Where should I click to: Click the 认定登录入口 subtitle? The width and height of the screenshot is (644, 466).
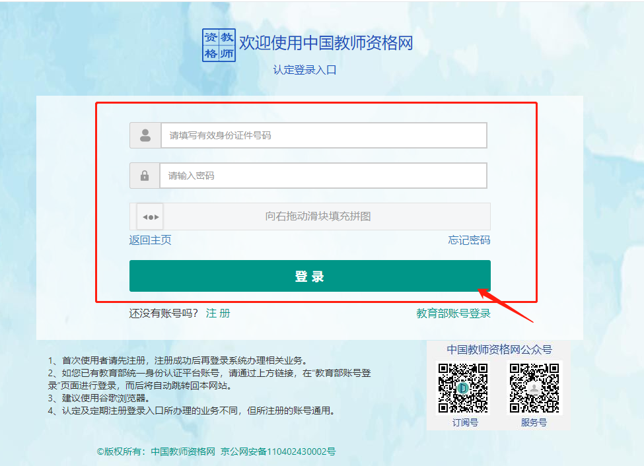[304, 70]
